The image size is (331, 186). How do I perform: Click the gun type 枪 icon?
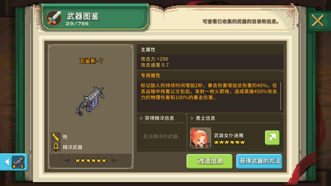click(x=56, y=137)
